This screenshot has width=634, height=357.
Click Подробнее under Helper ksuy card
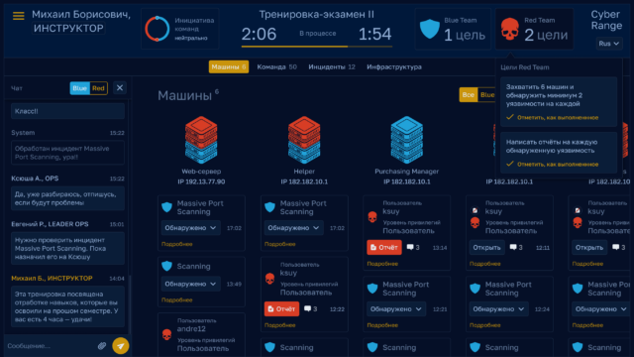(279, 325)
